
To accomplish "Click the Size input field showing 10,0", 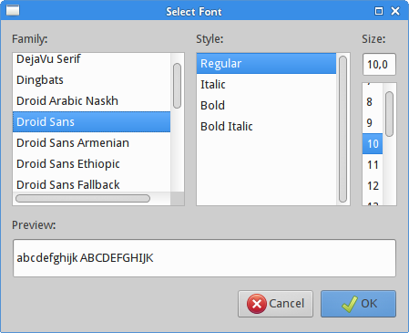I will (x=379, y=65).
